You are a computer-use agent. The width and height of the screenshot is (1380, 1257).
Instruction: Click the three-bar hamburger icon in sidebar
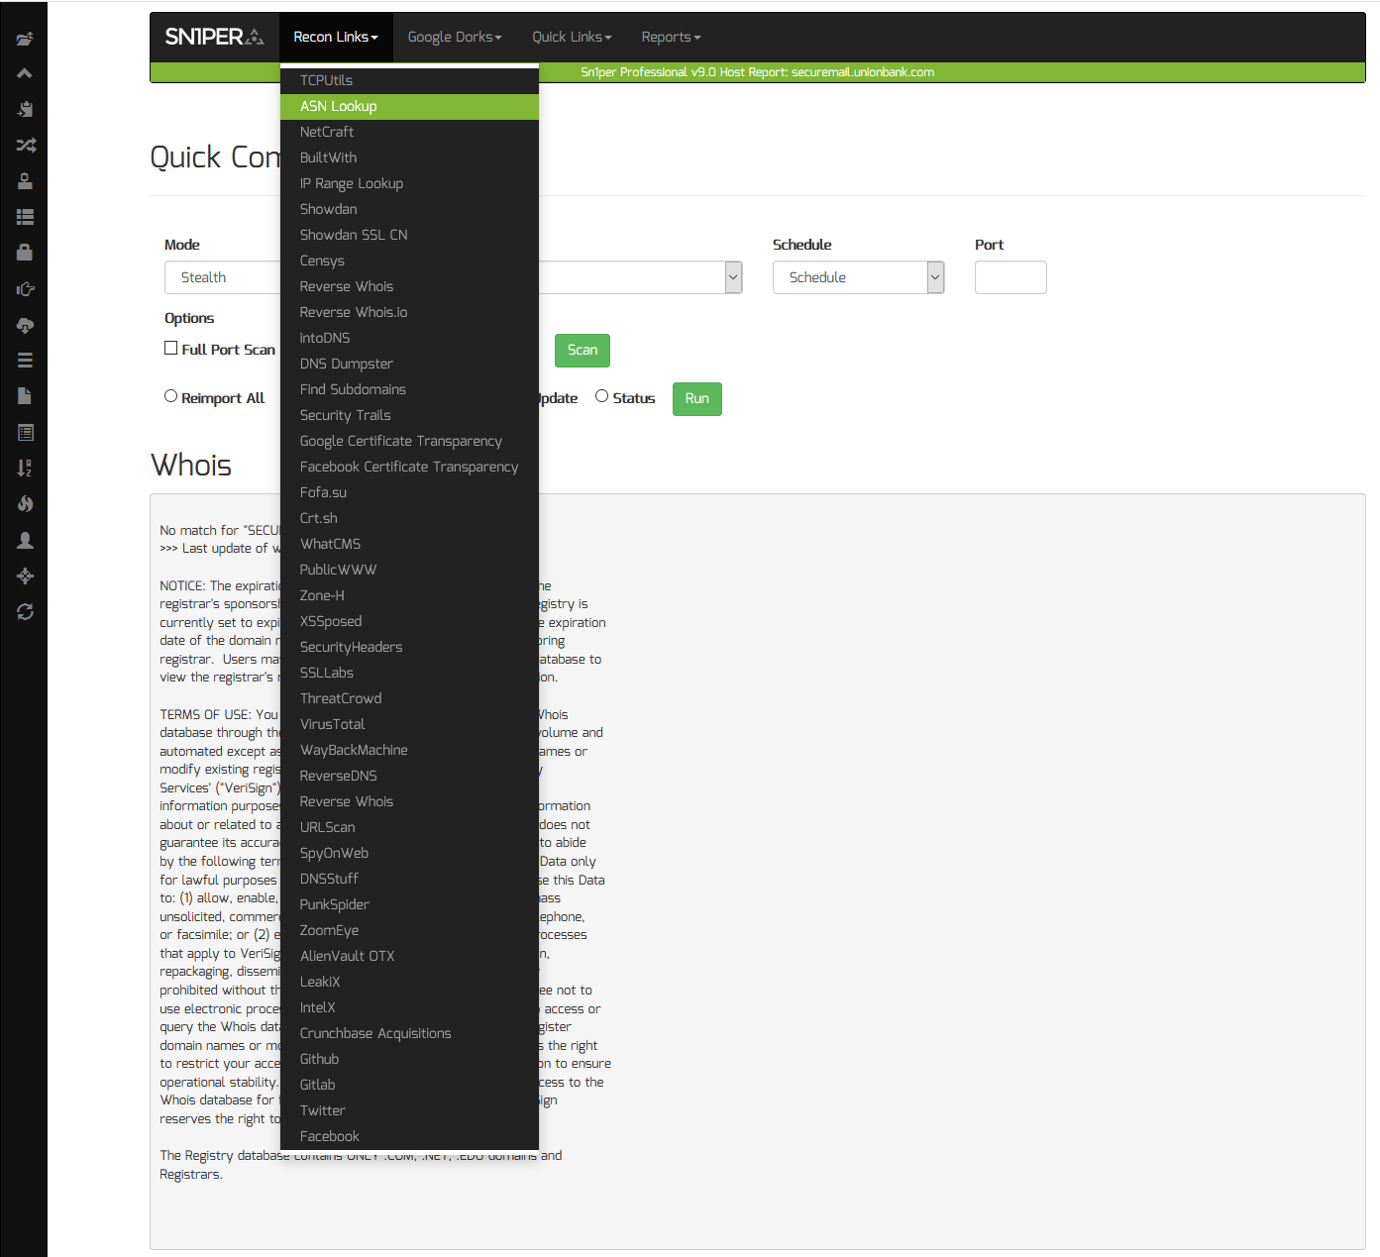25,361
